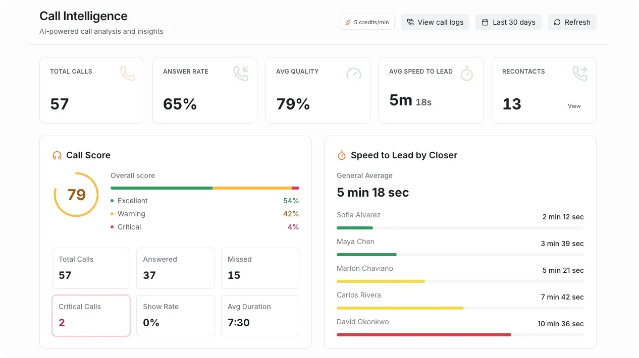Select the Critical Calls tile
This screenshot has height=358, width=639.
point(91,316)
